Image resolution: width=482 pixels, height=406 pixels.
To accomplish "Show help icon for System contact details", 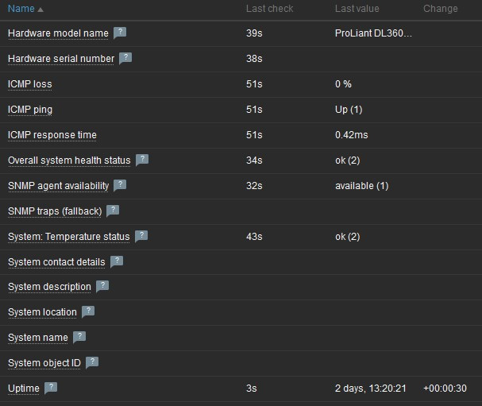I will [x=117, y=261].
